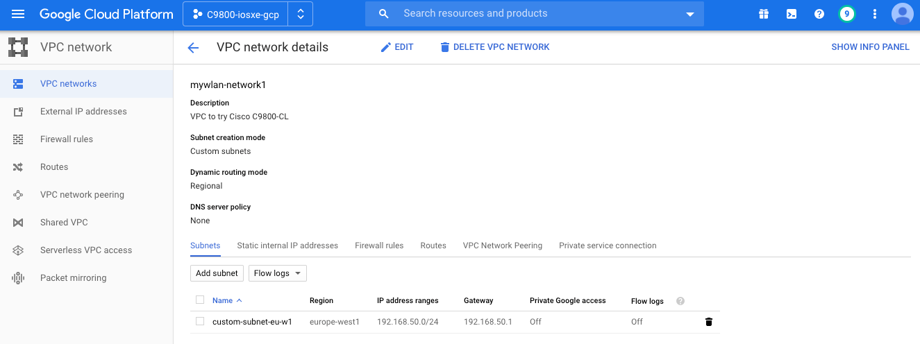
Task: Open the hamburger navigation menu
Action: pyautogui.click(x=18, y=14)
